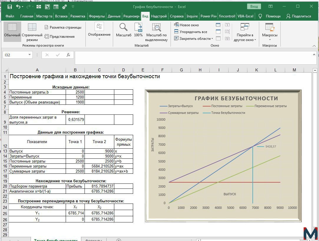Viewport: 319px width, 241px height.
Task: Switch to Страничный режим view
Action: coord(32,32)
